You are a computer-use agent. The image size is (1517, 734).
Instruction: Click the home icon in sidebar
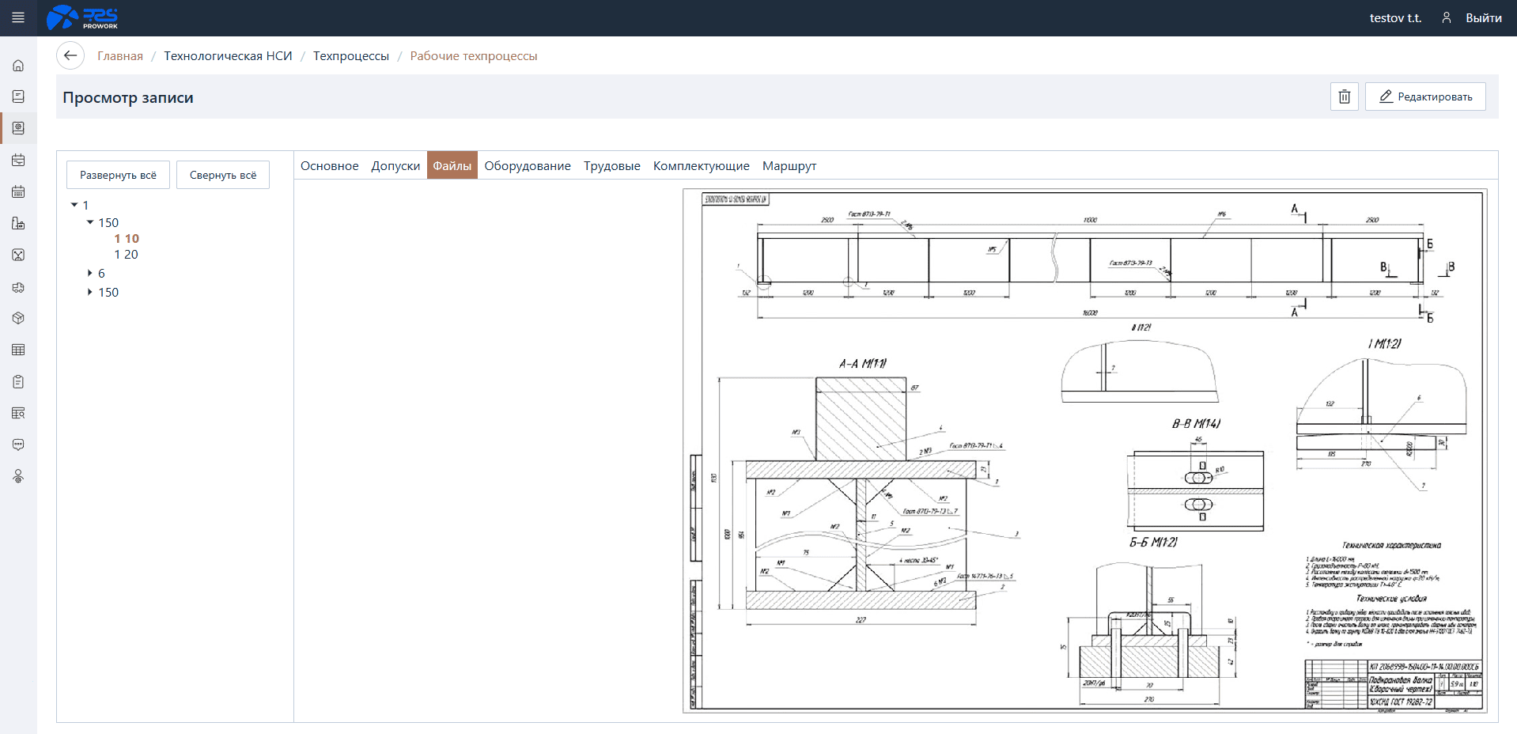tap(18, 66)
